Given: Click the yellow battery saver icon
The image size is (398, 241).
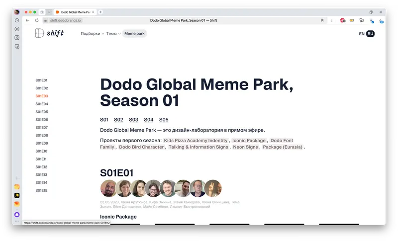Looking at the screenshot, I should (x=352, y=20).
